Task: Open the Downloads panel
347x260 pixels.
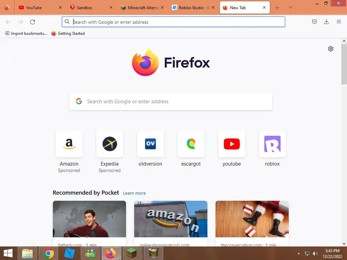Action: point(326,22)
